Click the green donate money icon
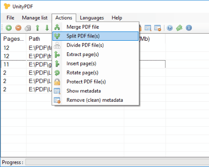The image size is (209, 167). click(x=179, y=28)
